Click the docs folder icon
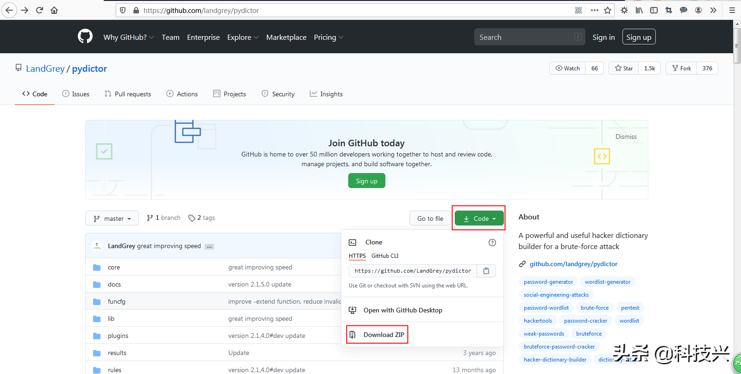Screen dimensions: 741x374 point(97,285)
